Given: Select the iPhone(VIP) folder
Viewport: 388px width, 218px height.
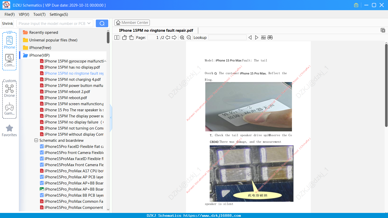Looking at the screenshot, I should (63, 55).
